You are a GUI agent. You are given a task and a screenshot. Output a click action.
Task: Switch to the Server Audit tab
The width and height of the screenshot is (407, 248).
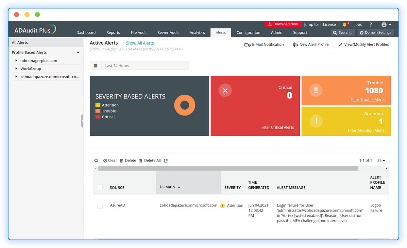(168, 33)
